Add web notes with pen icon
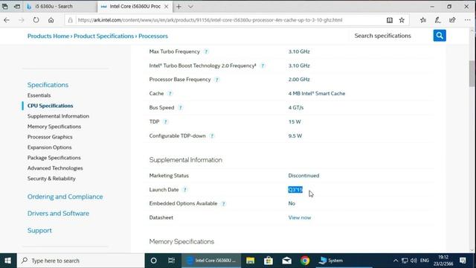 click(437, 20)
